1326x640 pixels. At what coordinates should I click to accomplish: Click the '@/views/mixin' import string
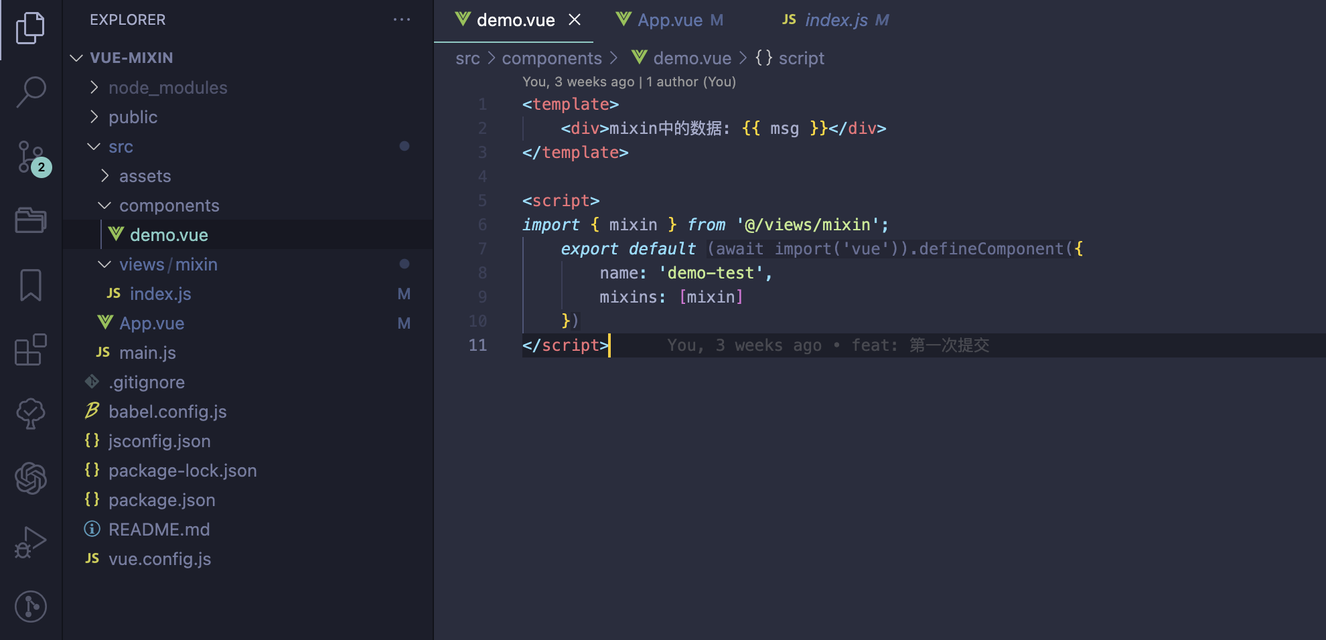[x=808, y=225]
